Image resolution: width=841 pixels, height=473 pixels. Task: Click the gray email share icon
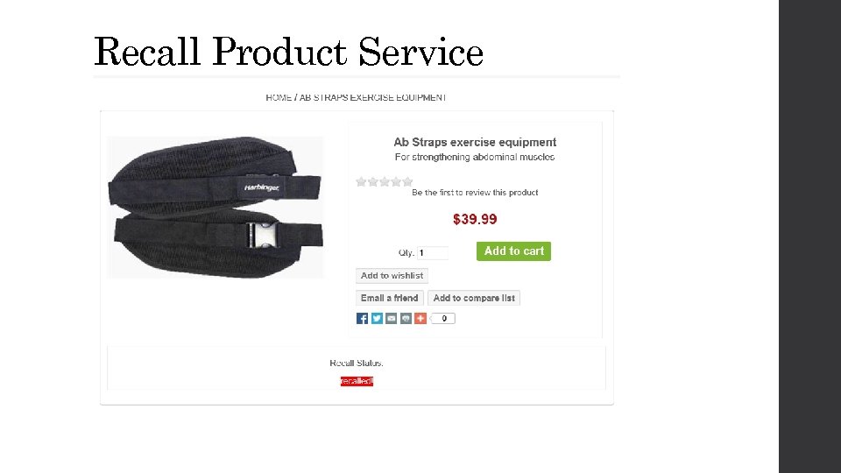click(392, 319)
